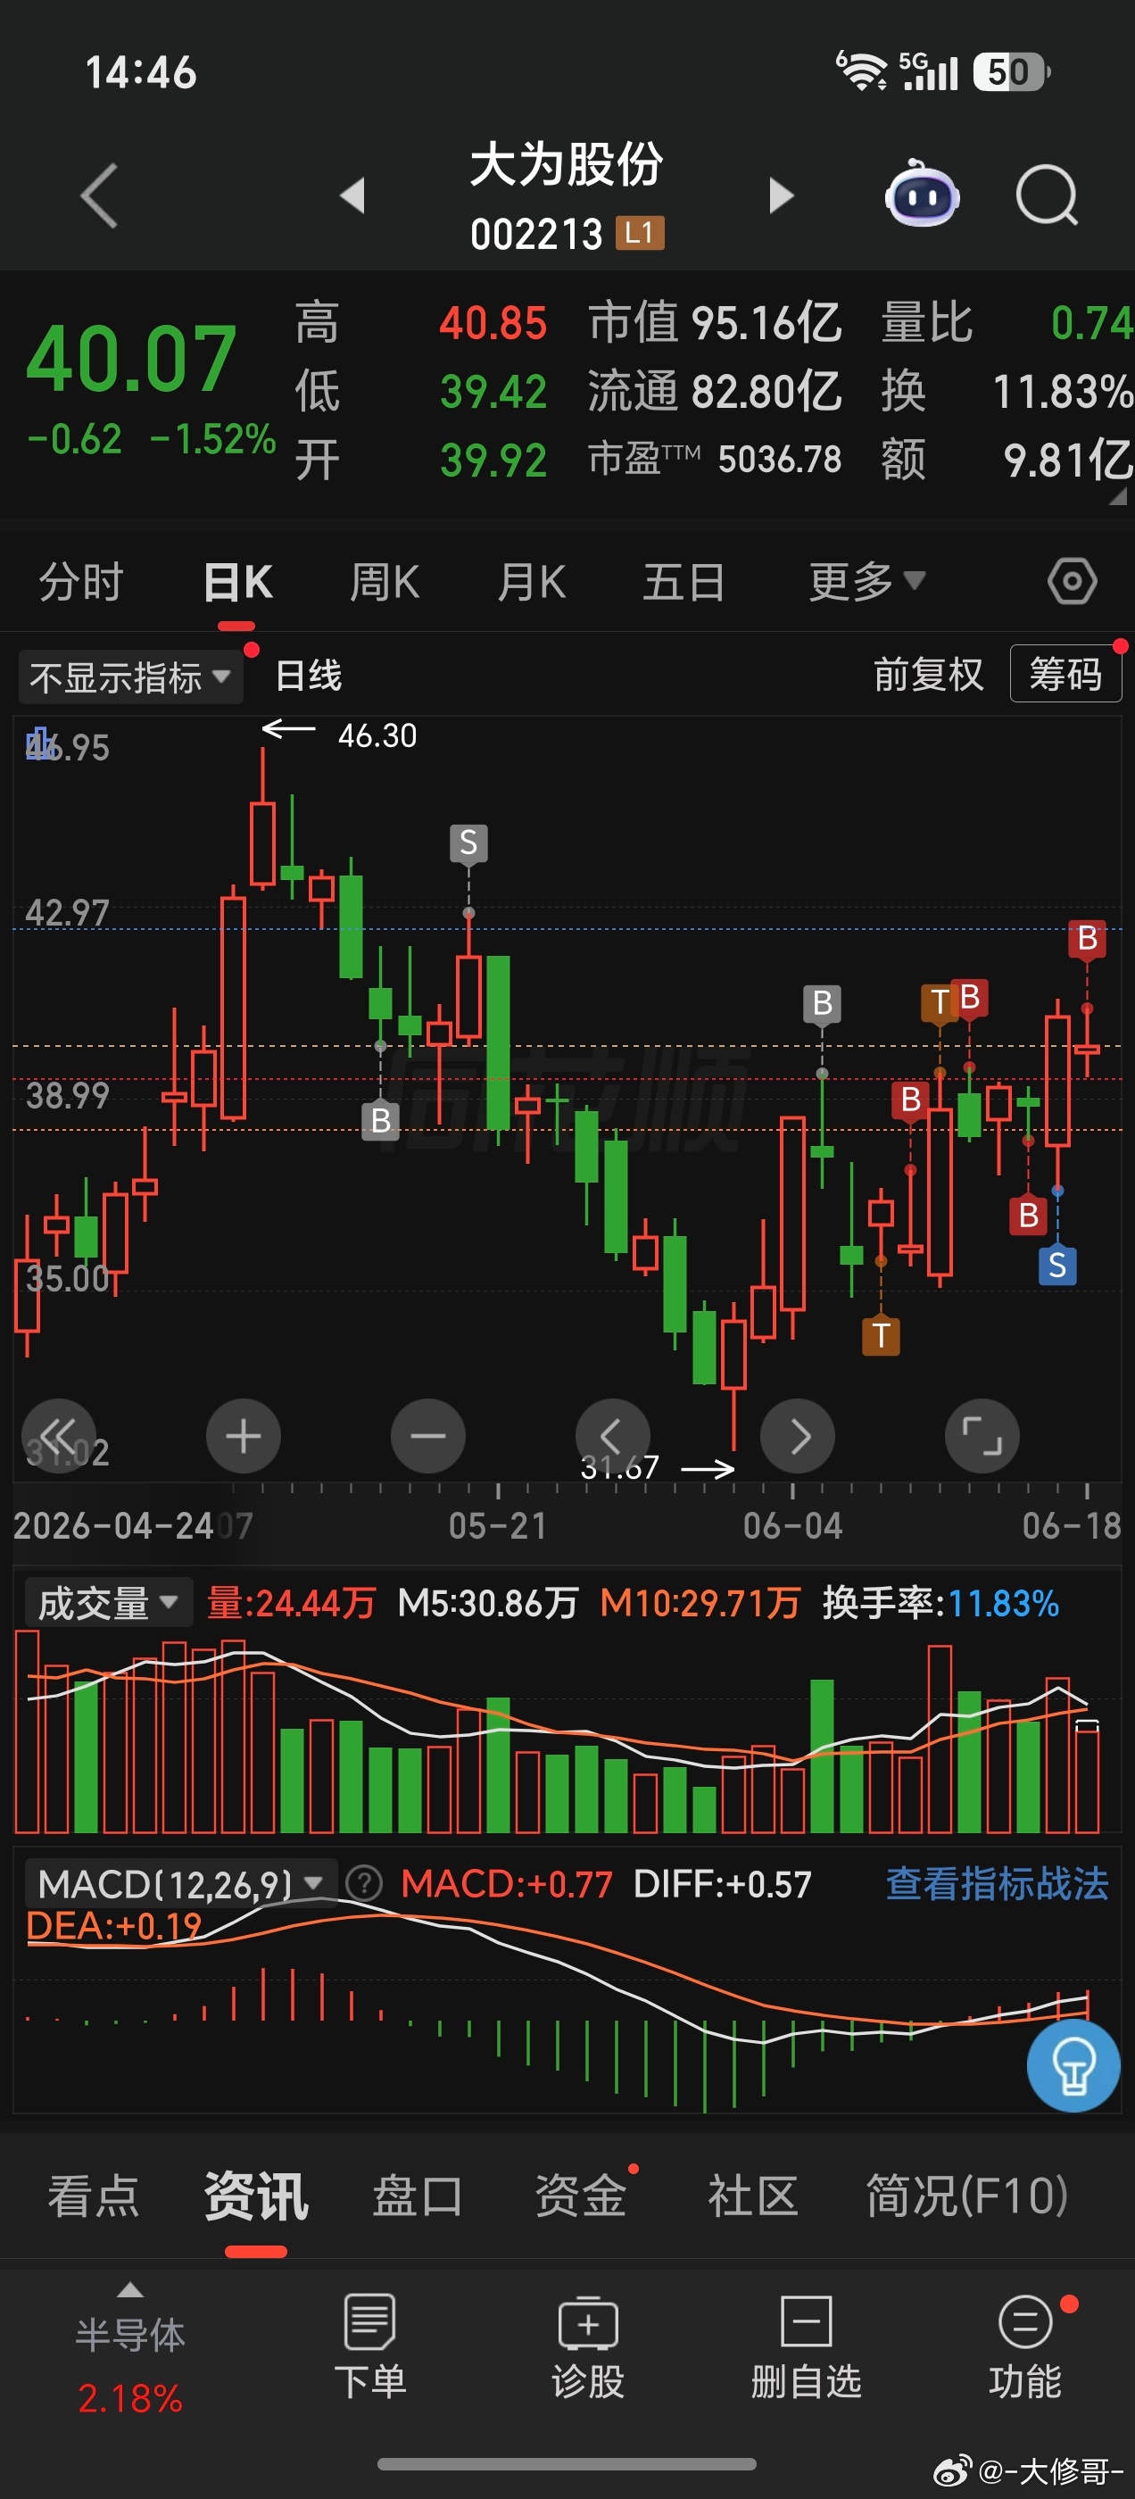Tap the brown T marker below candles
The image size is (1135, 2499).
click(881, 1336)
